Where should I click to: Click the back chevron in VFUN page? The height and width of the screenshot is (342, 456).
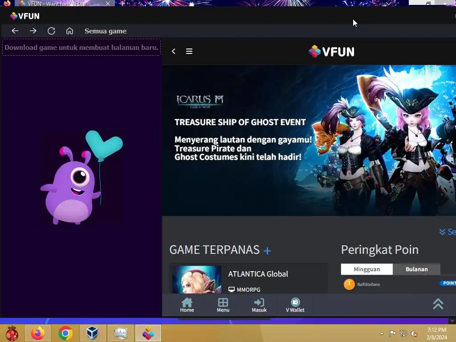[174, 52]
